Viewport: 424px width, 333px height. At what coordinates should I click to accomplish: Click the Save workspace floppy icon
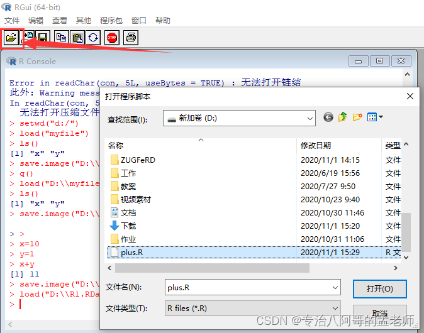coord(43,38)
